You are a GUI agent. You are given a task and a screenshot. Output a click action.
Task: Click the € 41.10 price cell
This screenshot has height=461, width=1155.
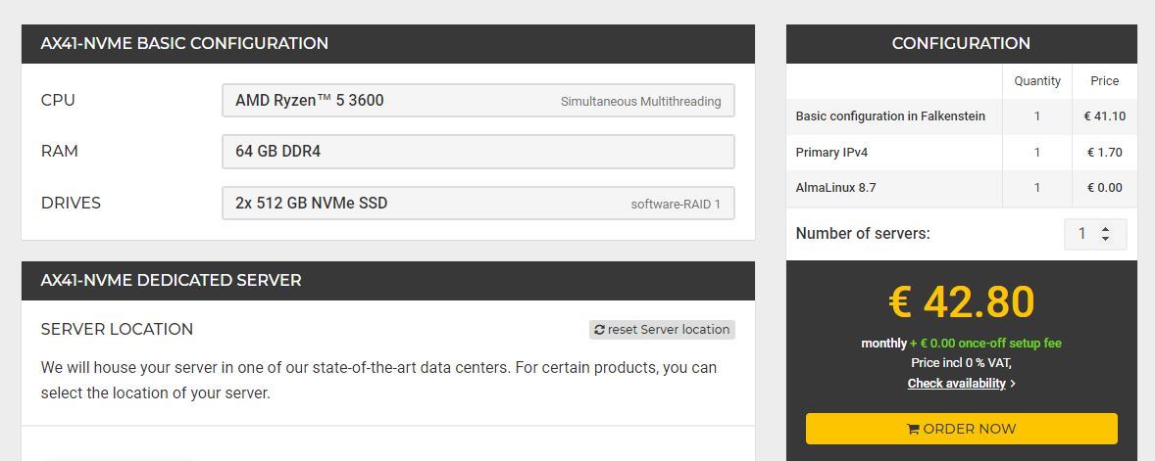1104,116
